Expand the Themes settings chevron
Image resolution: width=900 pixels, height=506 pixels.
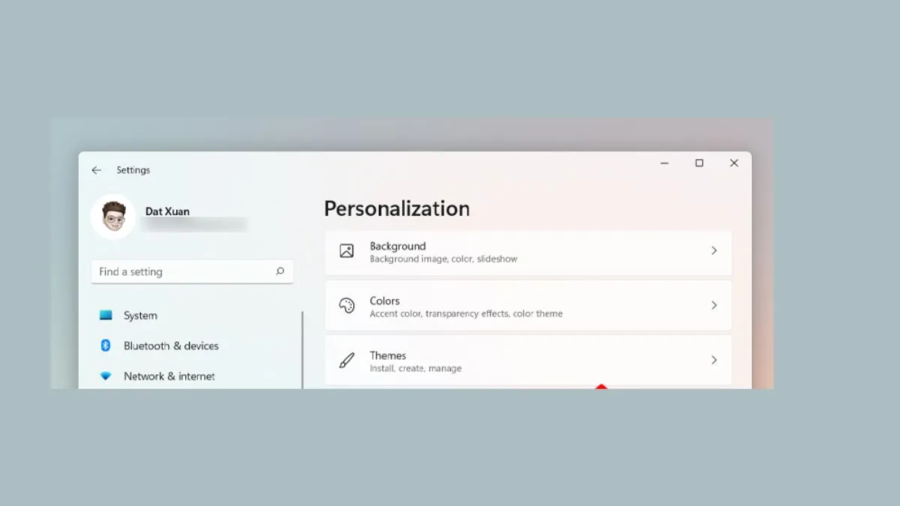713,360
